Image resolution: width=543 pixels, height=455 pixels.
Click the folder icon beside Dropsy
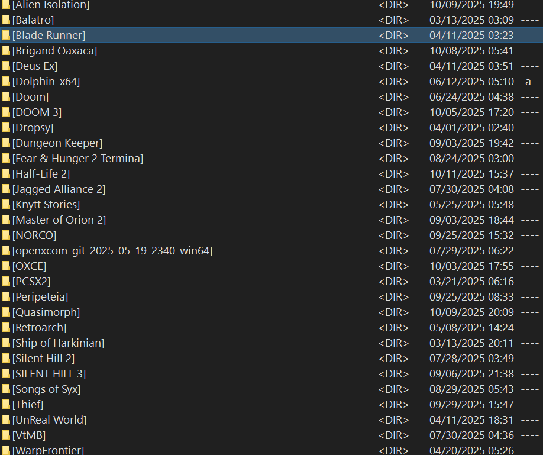[6, 128]
